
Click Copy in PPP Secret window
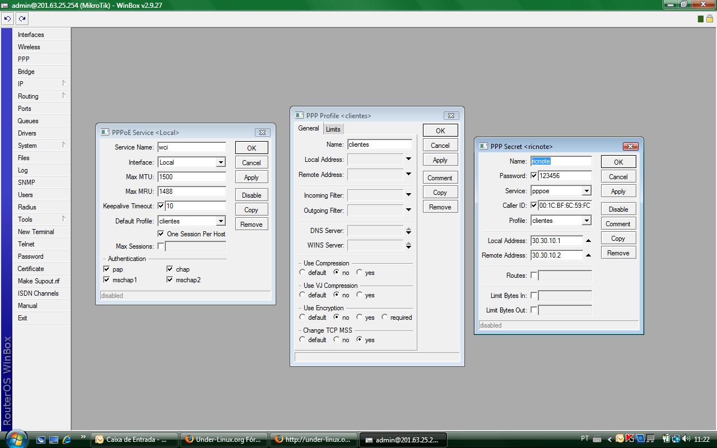[618, 239]
